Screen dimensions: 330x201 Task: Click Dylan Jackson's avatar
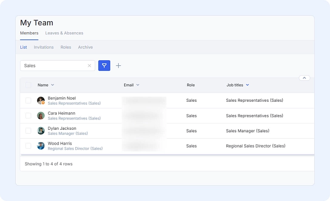click(41, 131)
